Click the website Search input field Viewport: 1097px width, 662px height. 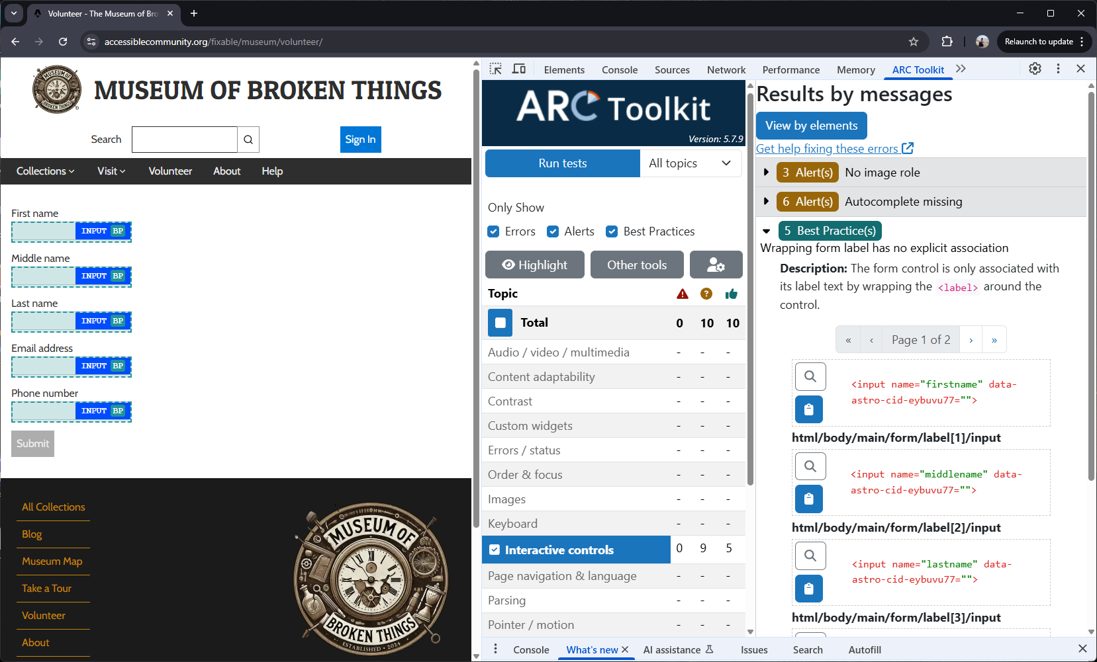pos(185,140)
